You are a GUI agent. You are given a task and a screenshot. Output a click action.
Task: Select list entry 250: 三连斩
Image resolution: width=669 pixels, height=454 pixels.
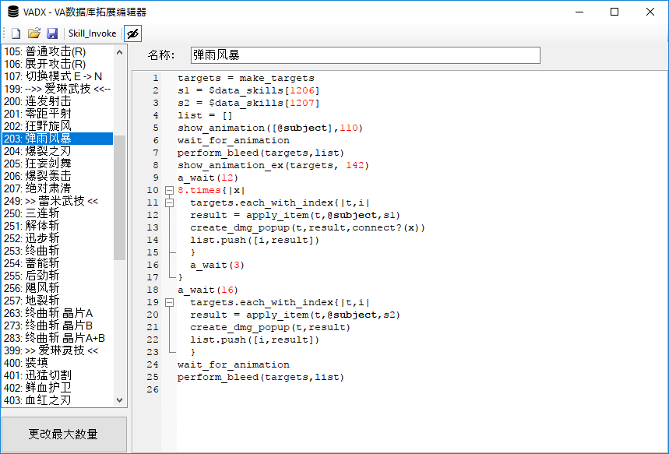tap(58, 213)
